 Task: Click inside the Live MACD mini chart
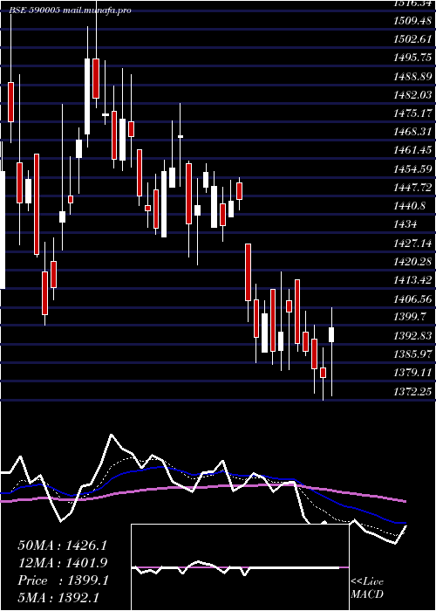point(240,567)
